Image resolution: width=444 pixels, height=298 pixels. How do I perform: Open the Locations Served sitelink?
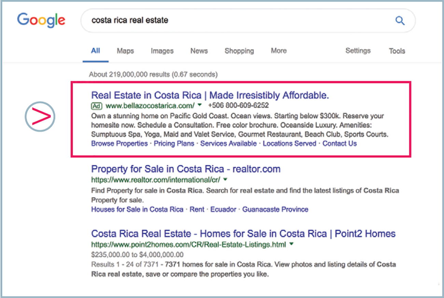(290, 143)
